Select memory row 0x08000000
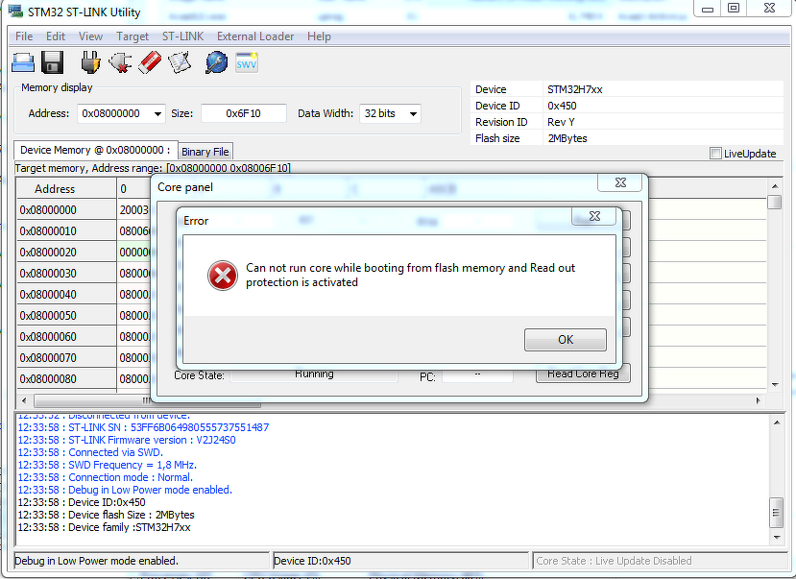 66,210
